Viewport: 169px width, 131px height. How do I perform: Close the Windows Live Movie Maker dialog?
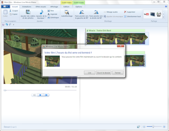pos(121,46)
